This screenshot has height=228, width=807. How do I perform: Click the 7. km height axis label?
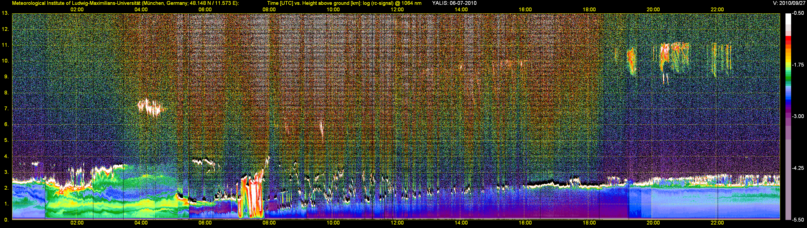[x=6, y=109]
